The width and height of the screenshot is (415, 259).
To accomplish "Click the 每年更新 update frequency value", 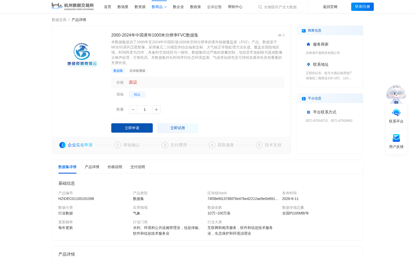I will 66,228.
